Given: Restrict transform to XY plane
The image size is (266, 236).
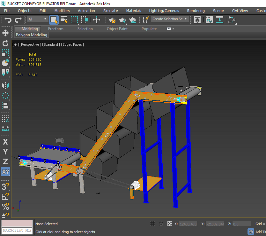Looking at the screenshot, I should tap(5, 171).
